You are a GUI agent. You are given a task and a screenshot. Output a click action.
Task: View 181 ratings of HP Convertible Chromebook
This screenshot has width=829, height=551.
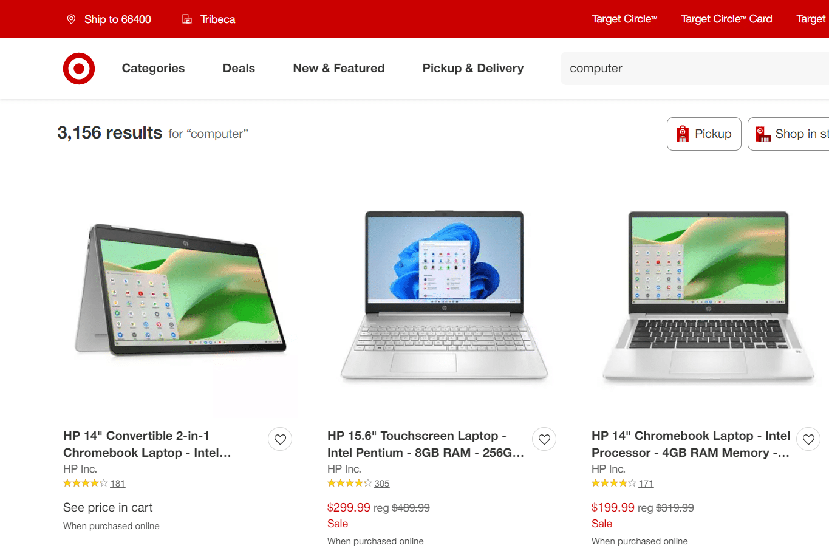[x=118, y=484]
